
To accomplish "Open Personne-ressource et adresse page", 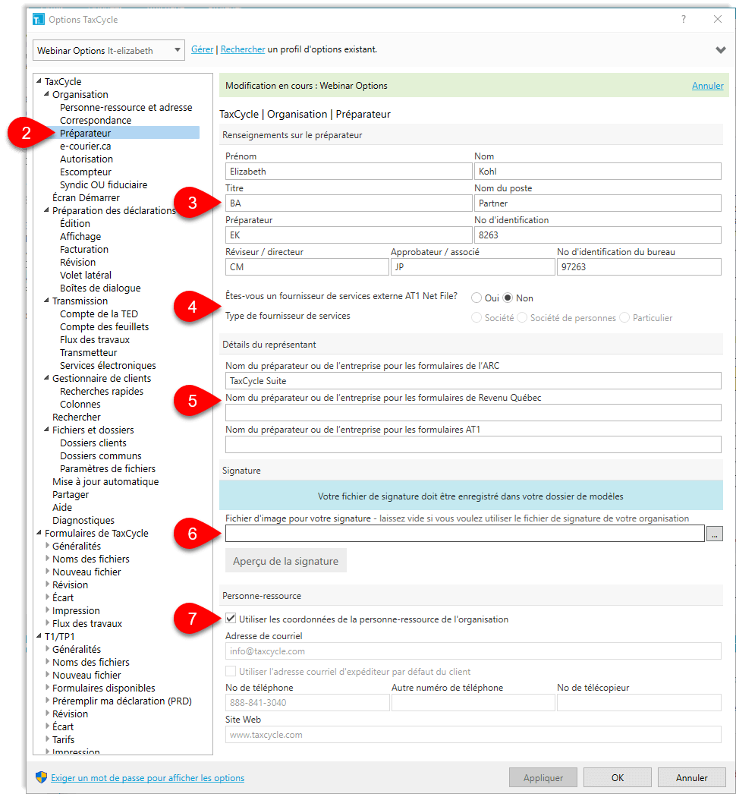I will (x=126, y=107).
